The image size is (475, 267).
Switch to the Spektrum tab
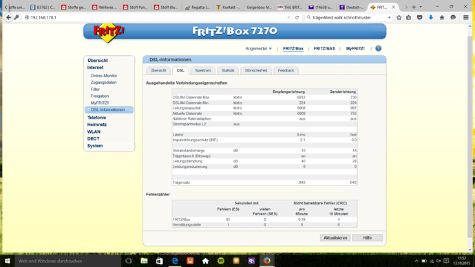click(202, 70)
